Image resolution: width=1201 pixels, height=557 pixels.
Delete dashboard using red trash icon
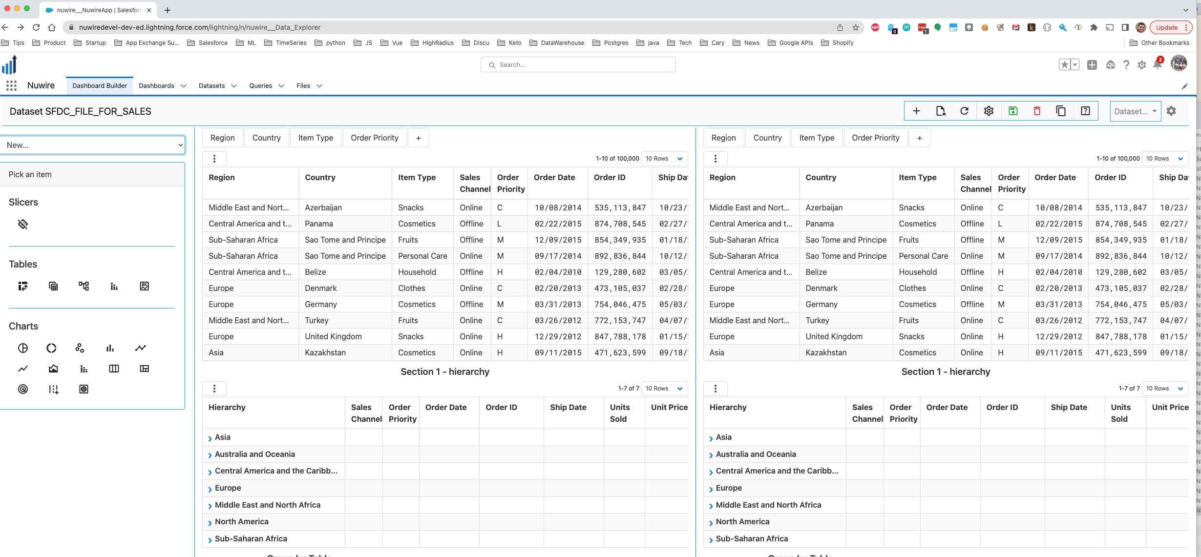[x=1037, y=111]
